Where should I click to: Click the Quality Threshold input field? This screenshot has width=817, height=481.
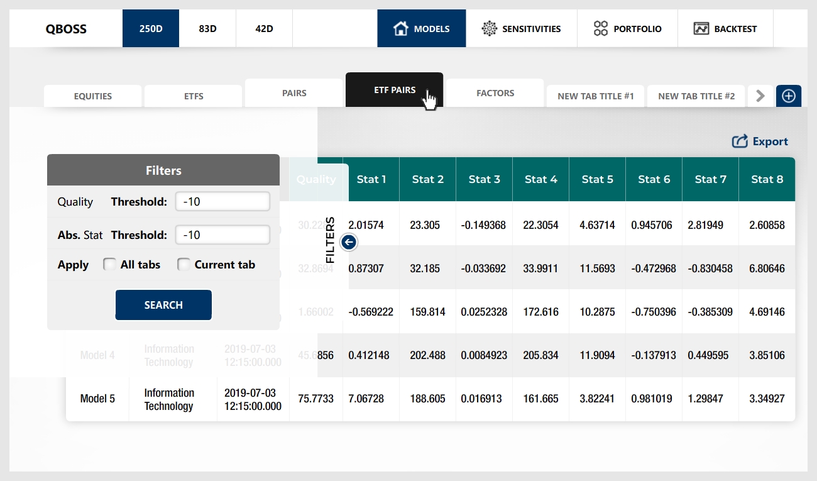point(222,202)
